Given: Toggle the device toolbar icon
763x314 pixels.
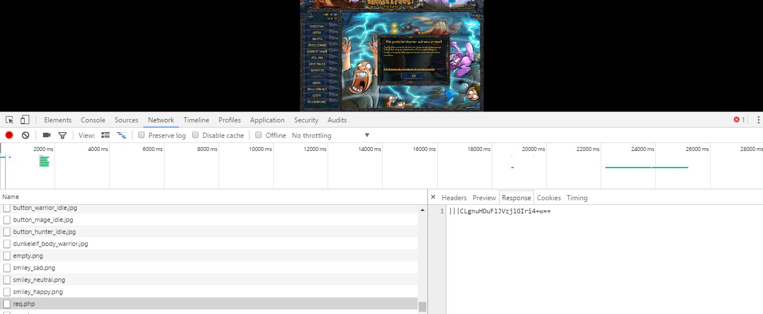Looking at the screenshot, I should pyautogui.click(x=25, y=120).
